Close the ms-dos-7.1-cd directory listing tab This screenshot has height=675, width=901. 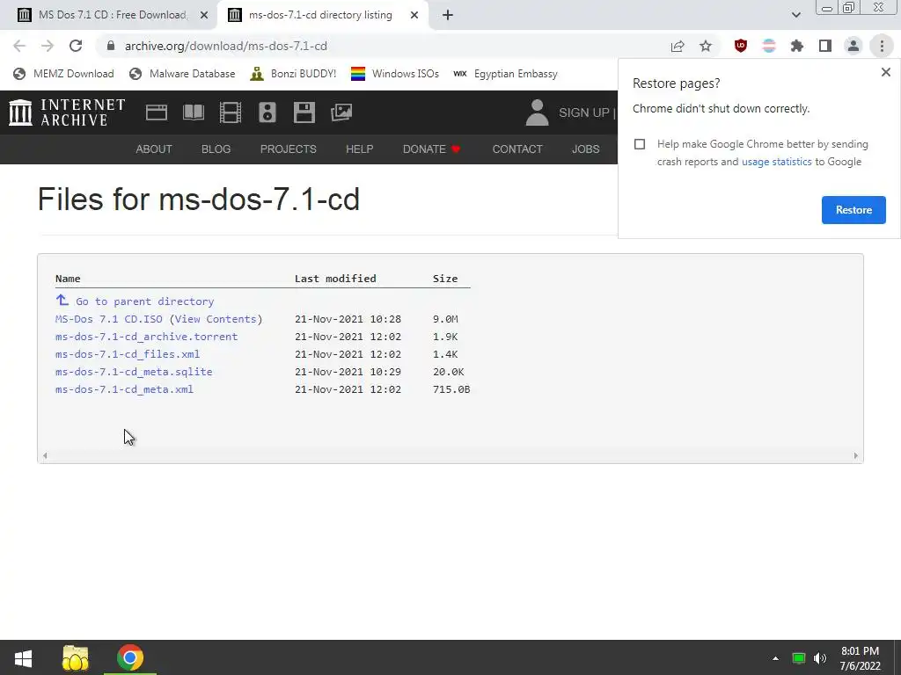click(x=414, y=16)
